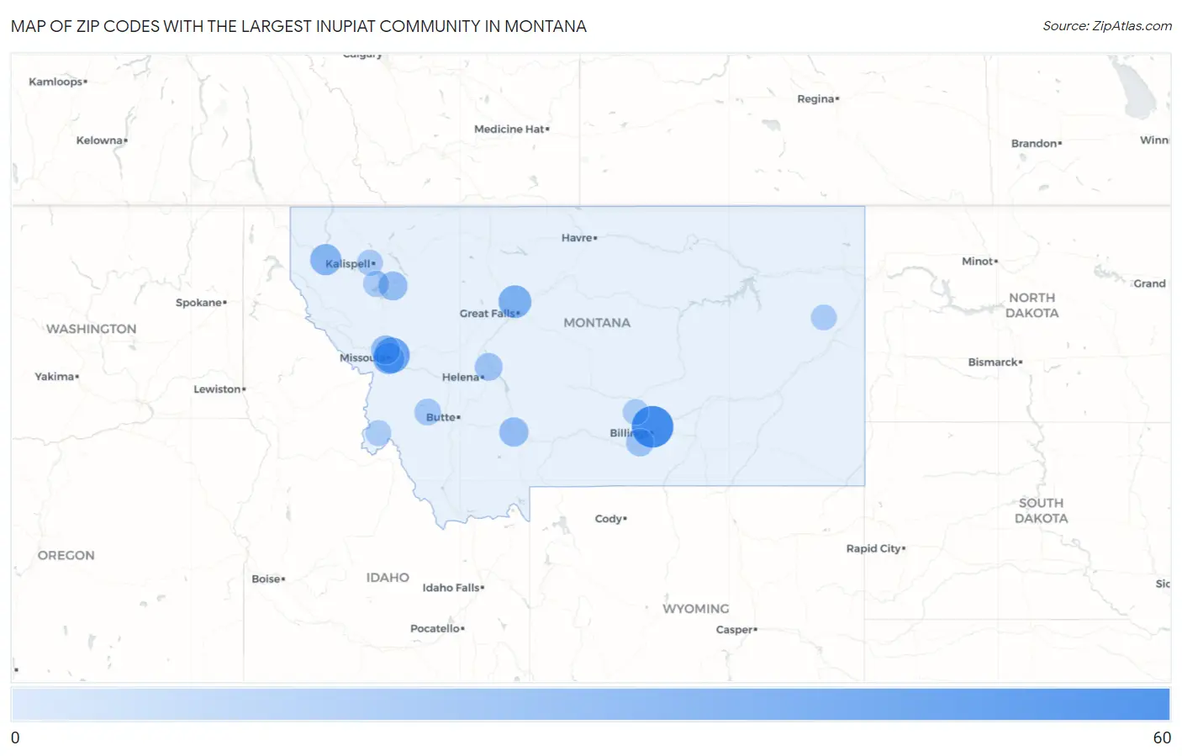The width and height of the screenshot is (1182, 756).
Task: Click the Kamloops city label
Action: 58,82
